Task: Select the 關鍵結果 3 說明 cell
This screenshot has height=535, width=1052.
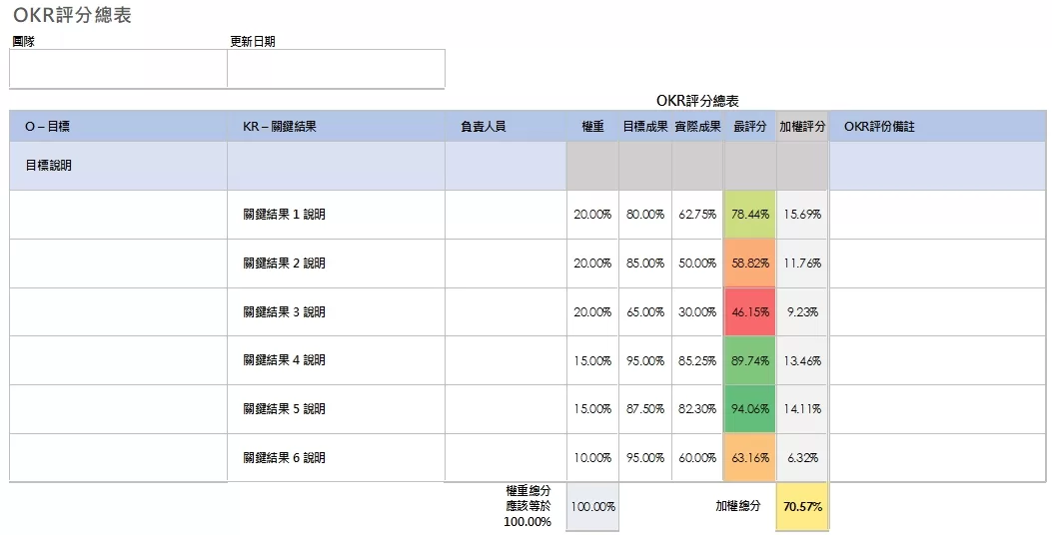Action: tap(336, 312)
